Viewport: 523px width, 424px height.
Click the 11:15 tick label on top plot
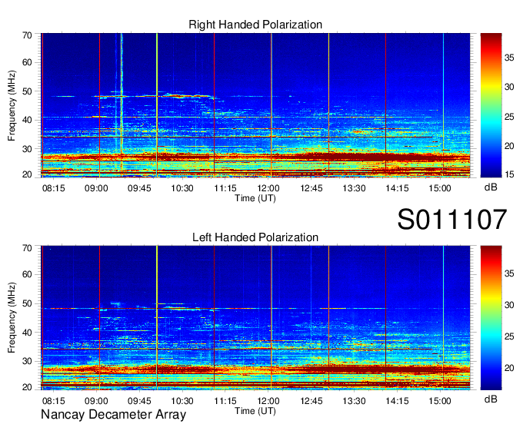(225, 188)
